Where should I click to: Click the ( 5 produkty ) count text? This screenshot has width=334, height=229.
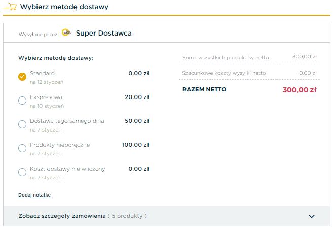pos(127,216)
